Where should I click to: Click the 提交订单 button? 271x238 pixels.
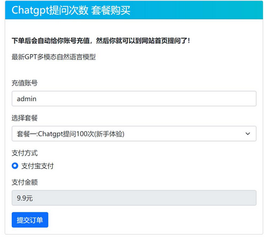click(30, 220)
